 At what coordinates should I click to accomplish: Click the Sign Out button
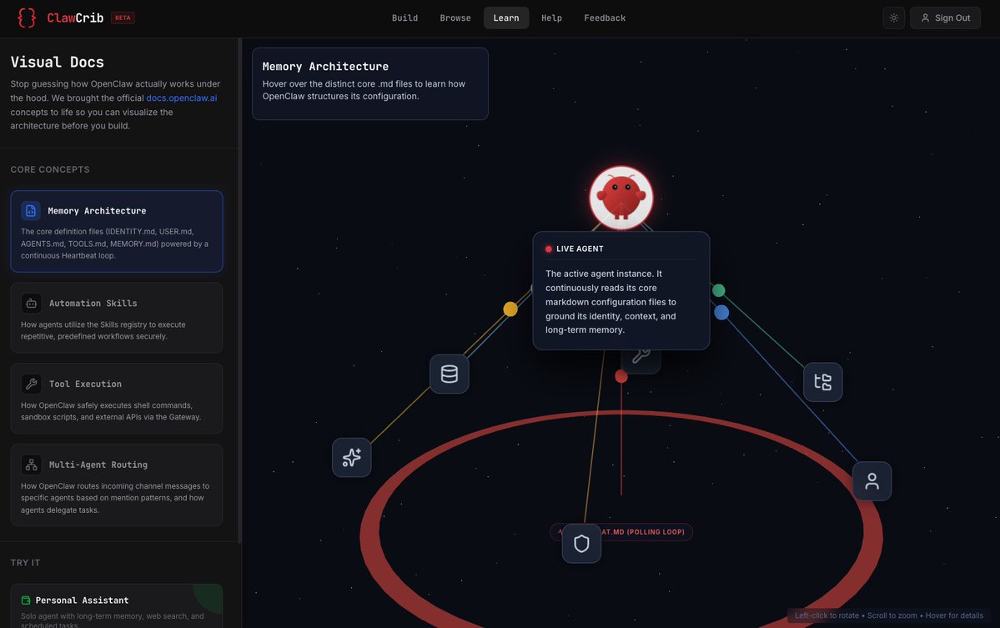coord(945,18)
